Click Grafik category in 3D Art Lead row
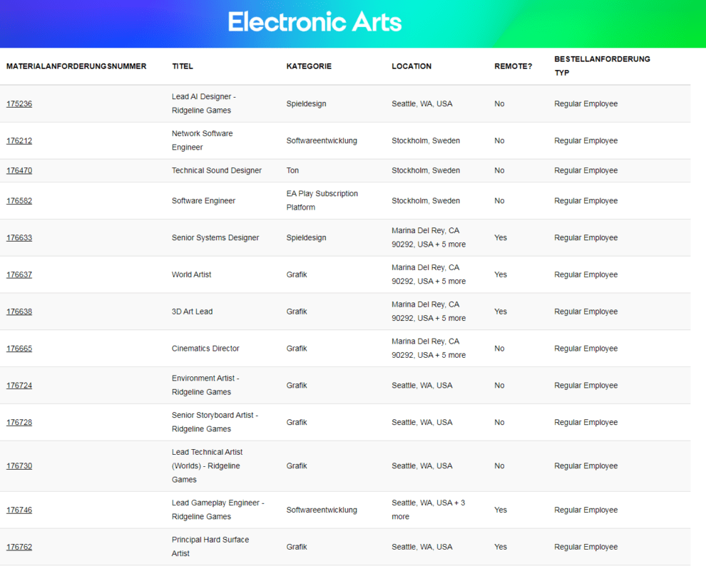The height and width of the screenshot is (571, 706). click(x=297, y=312)
